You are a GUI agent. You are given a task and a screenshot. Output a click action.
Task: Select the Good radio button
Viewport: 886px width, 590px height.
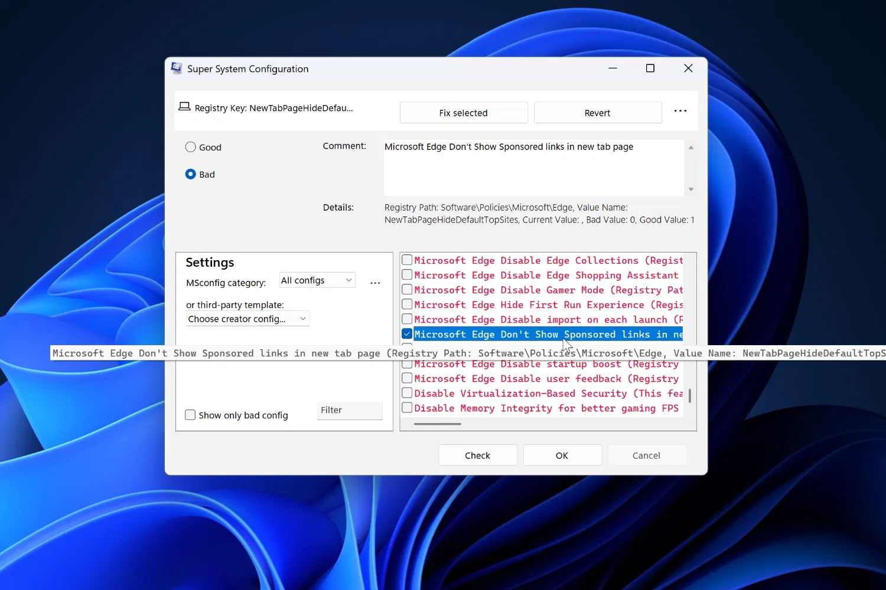190,147
